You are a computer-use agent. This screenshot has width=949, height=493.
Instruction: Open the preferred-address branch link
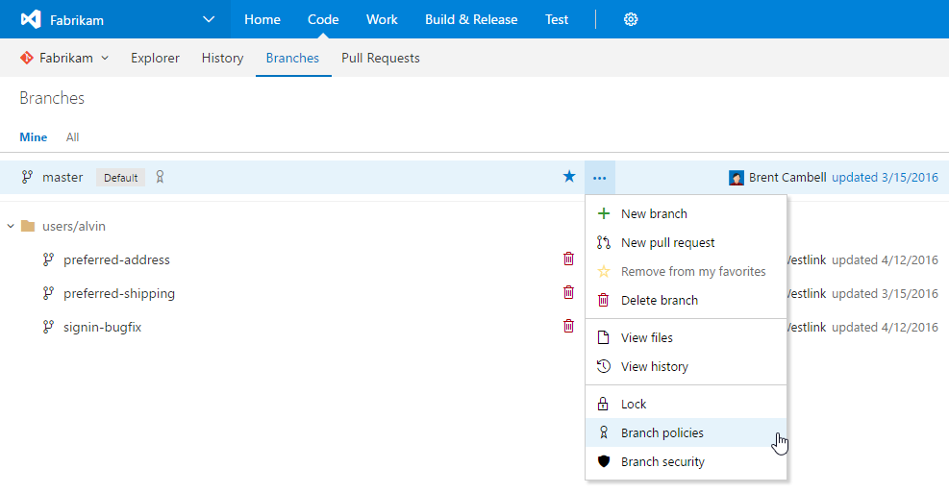116,259
